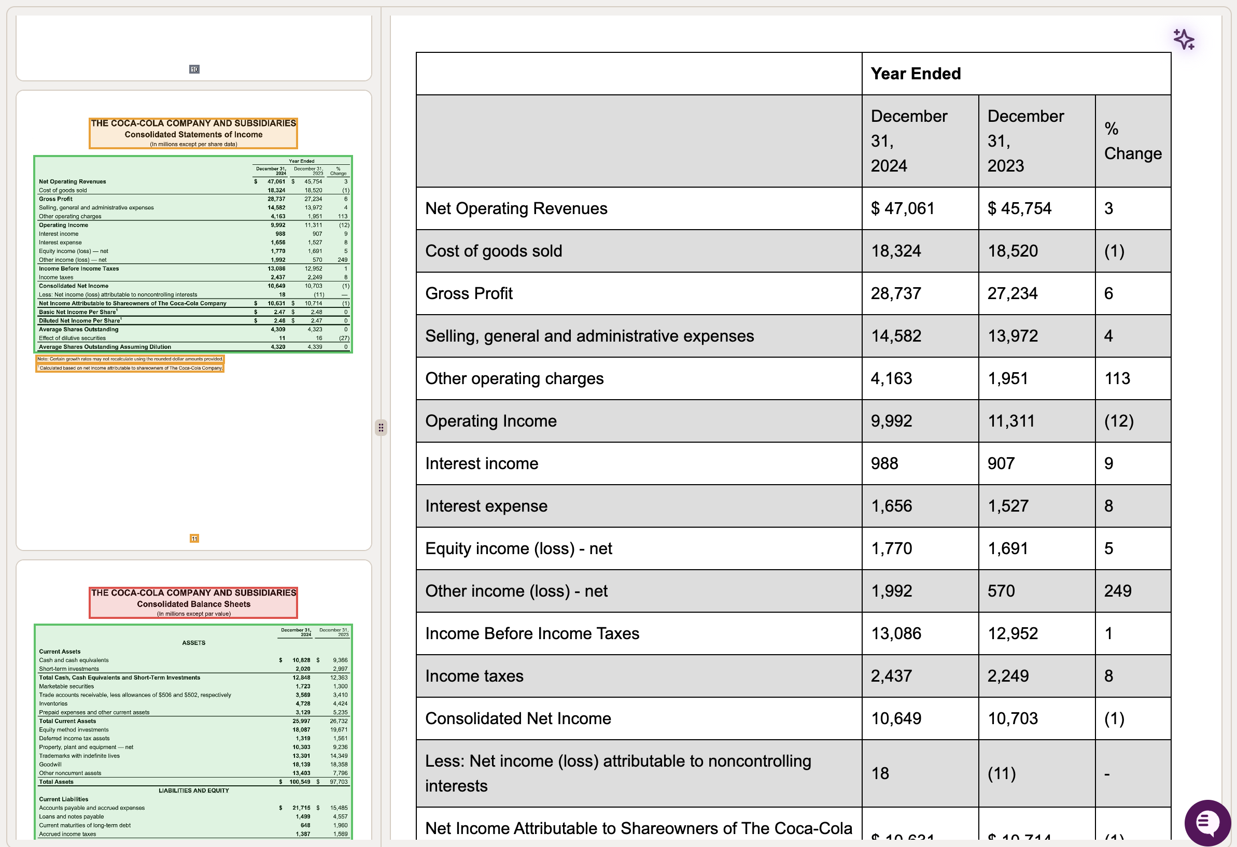1237x847 pixels.
Task: Select the Consolidated Balance Sheets title block
Action: click(x=193, y=603)
